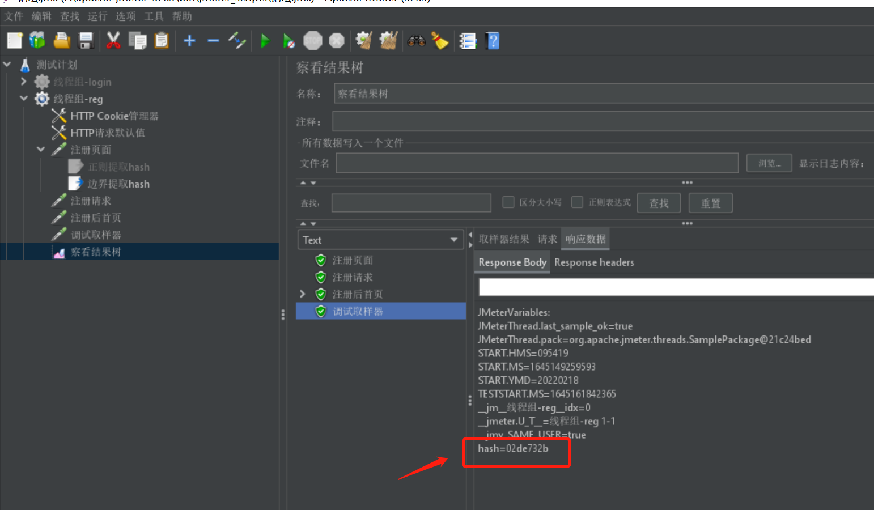Open the 编辑 menu
874x510 pixels.
pos(41,16)
